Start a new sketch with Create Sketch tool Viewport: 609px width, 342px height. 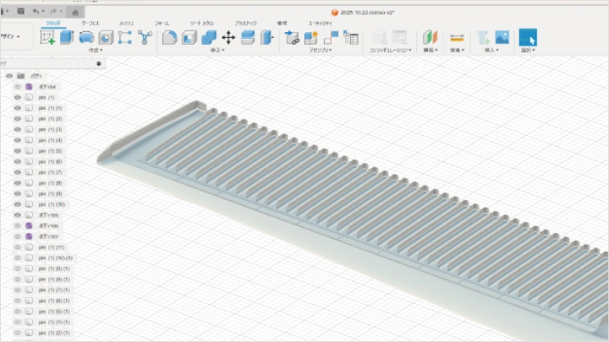pyautogui.click(x=47, y=38)
